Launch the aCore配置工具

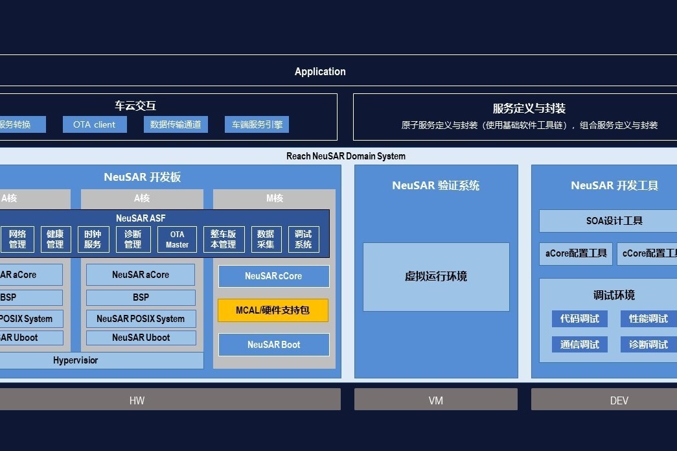575,253
